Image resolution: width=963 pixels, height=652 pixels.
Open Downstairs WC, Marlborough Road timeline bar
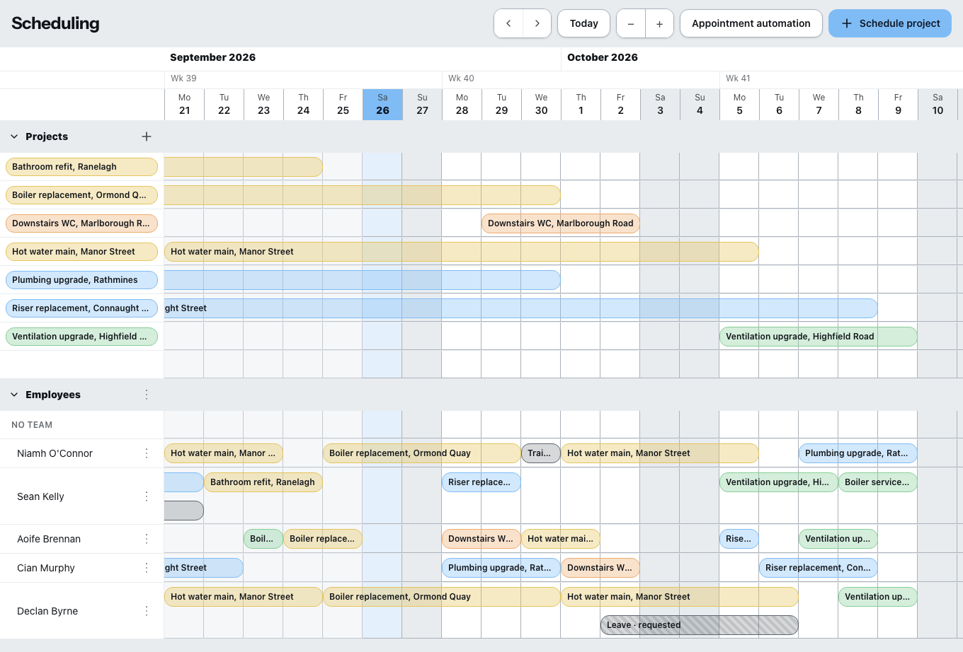(x=561, y=223)
